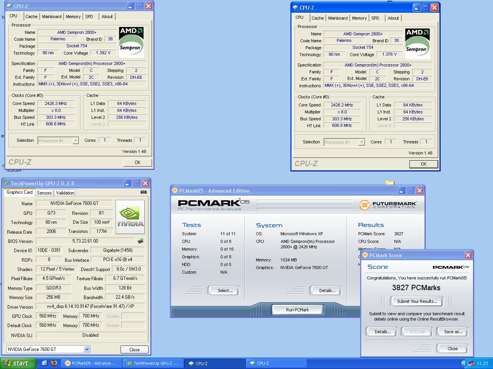The width and height of the screenshot is (493, 369).
Task: Switch to PCMark05 taskbar button
Action: (x=92, y=363)
